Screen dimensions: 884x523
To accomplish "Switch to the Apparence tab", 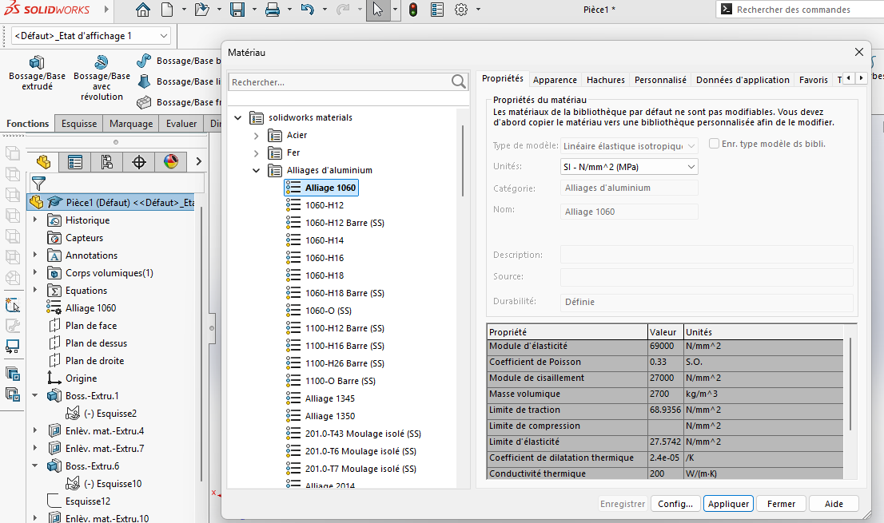I will click(555, 80).
